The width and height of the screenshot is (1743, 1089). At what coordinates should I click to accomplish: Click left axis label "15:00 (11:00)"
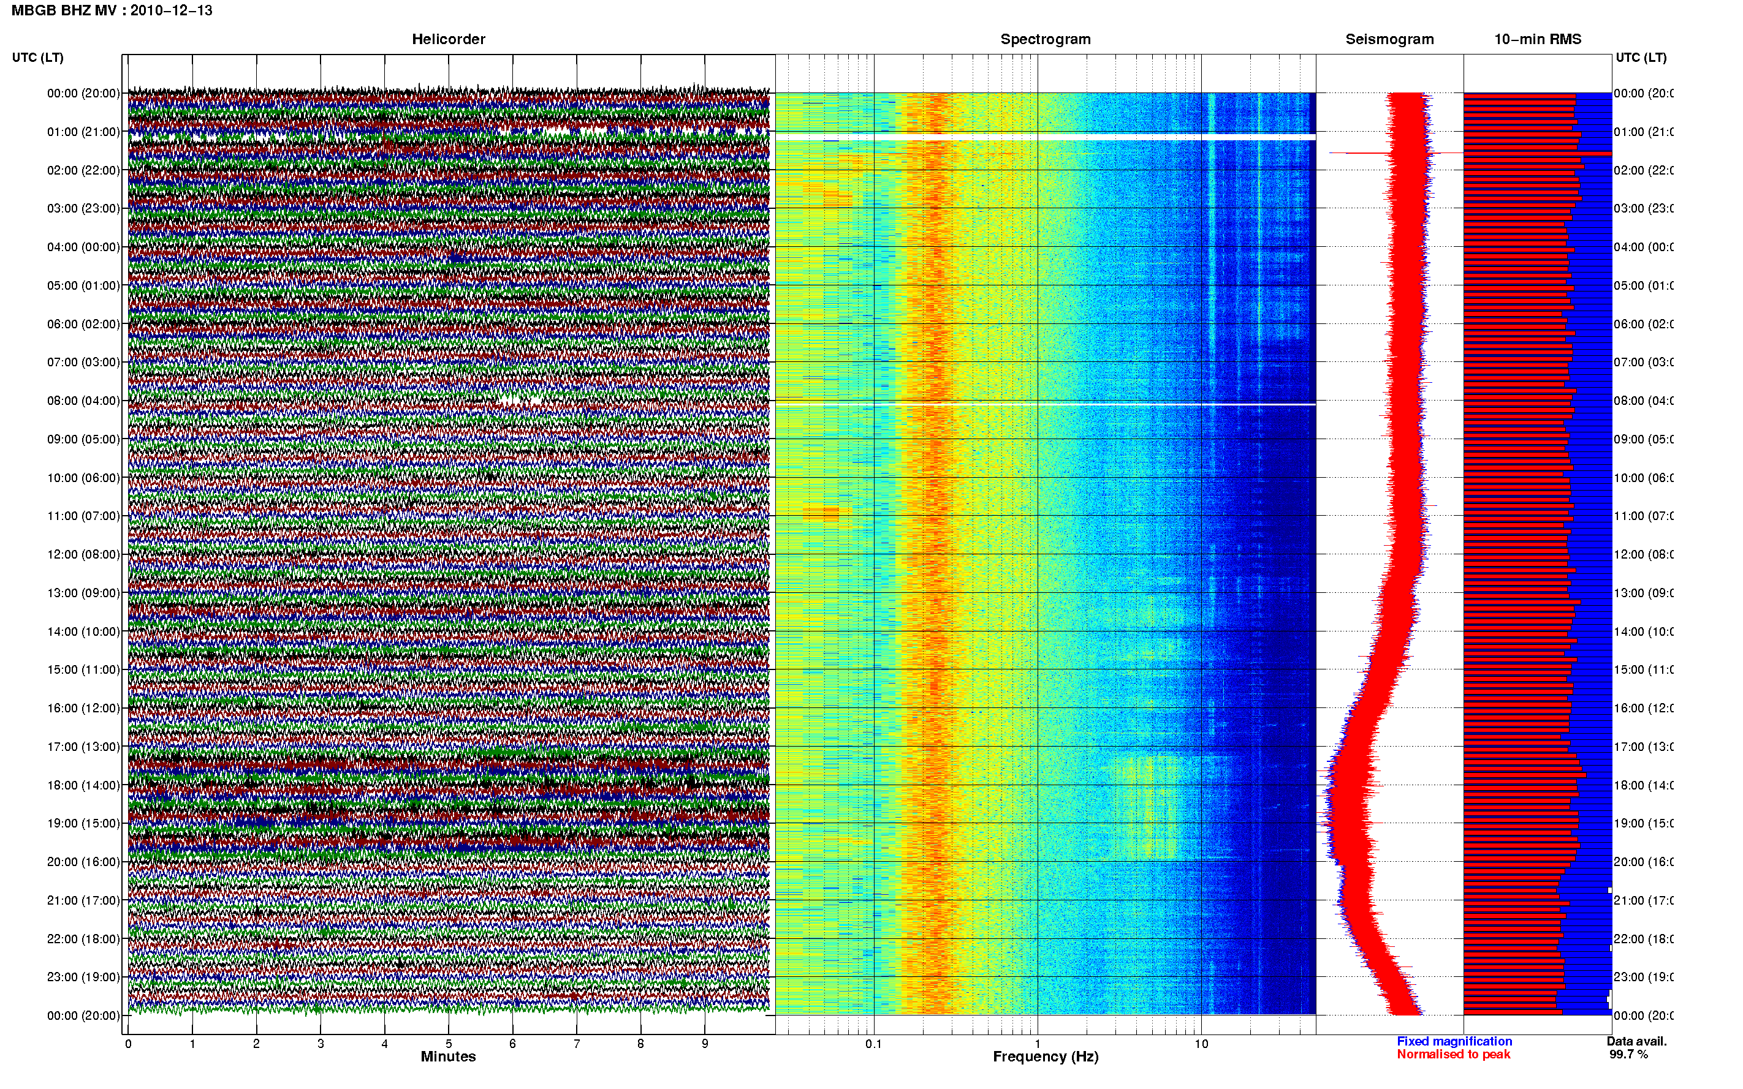[83, 669]
